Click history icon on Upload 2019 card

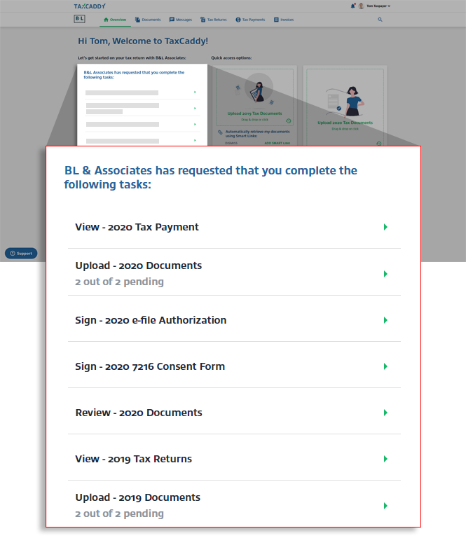click(x=289, y=120)
